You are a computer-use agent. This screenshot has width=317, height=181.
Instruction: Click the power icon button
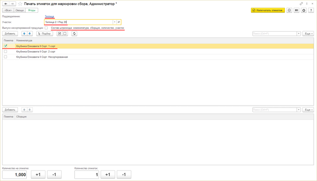tap(304, 10)
